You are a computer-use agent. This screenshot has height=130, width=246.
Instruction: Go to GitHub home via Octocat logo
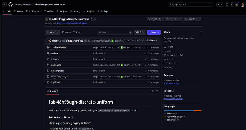[10, 4]
